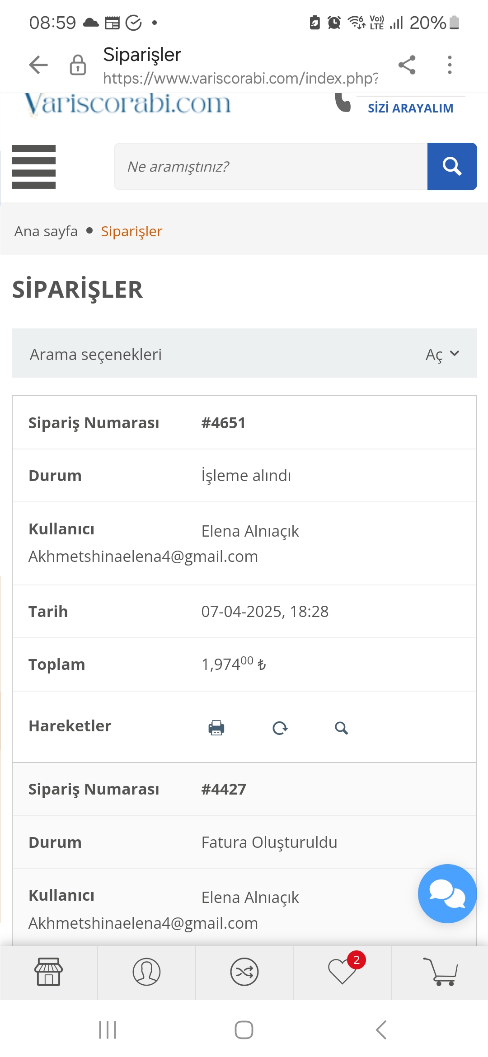Expand the Arama seçenekleri search options bar
This screenshot has width=488, height=1057.
click(x=244, y=353)
